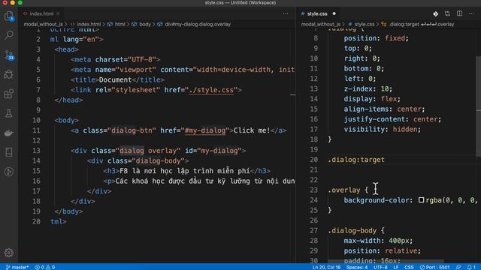Click the #my-dialog href value
481x270 pixels.
[x=205, y=130]
